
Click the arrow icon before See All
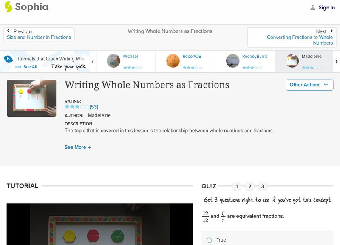tap(17, 66)
